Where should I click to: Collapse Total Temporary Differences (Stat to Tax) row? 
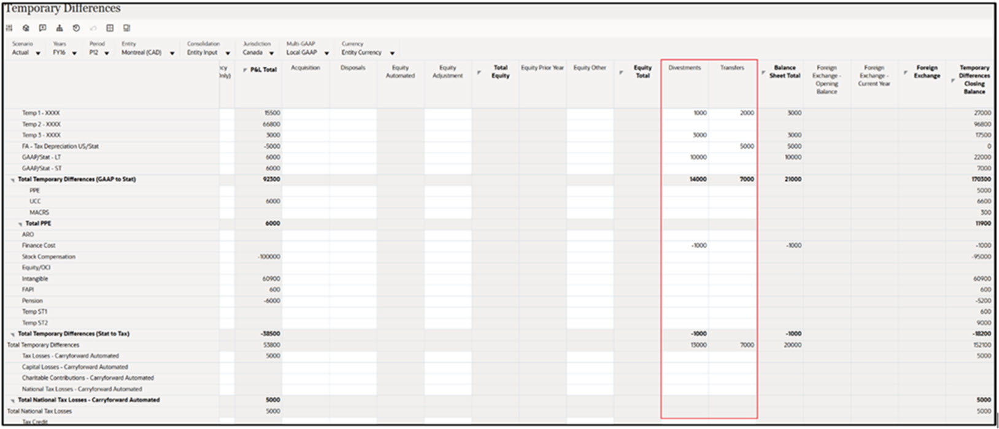(x=12, y=335)
